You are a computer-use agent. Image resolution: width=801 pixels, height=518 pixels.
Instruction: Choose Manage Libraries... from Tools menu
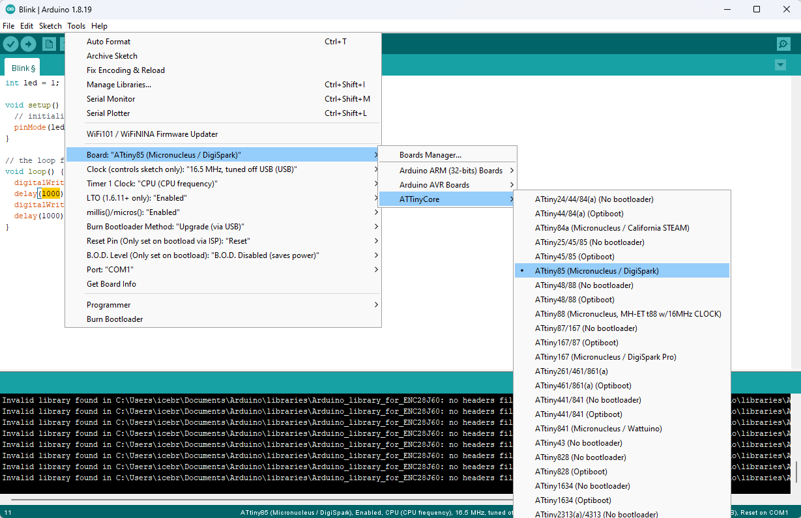click(x=119, y=84)
